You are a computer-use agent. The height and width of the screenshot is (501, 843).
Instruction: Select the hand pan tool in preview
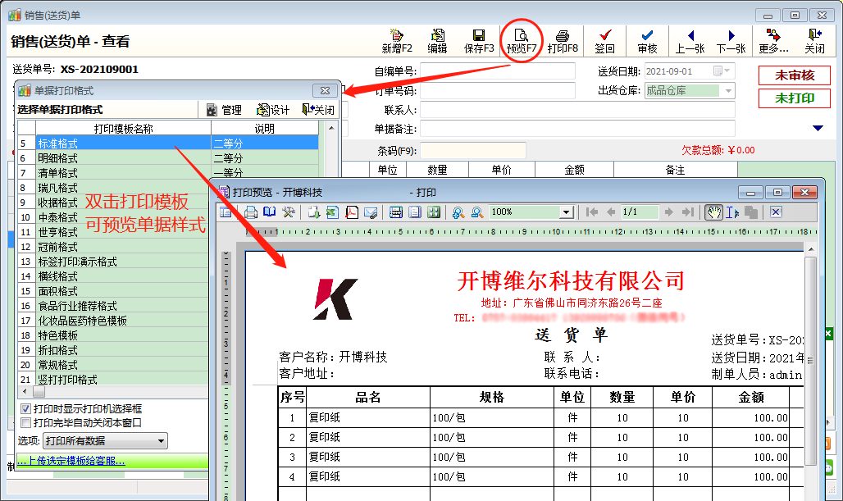714,212
